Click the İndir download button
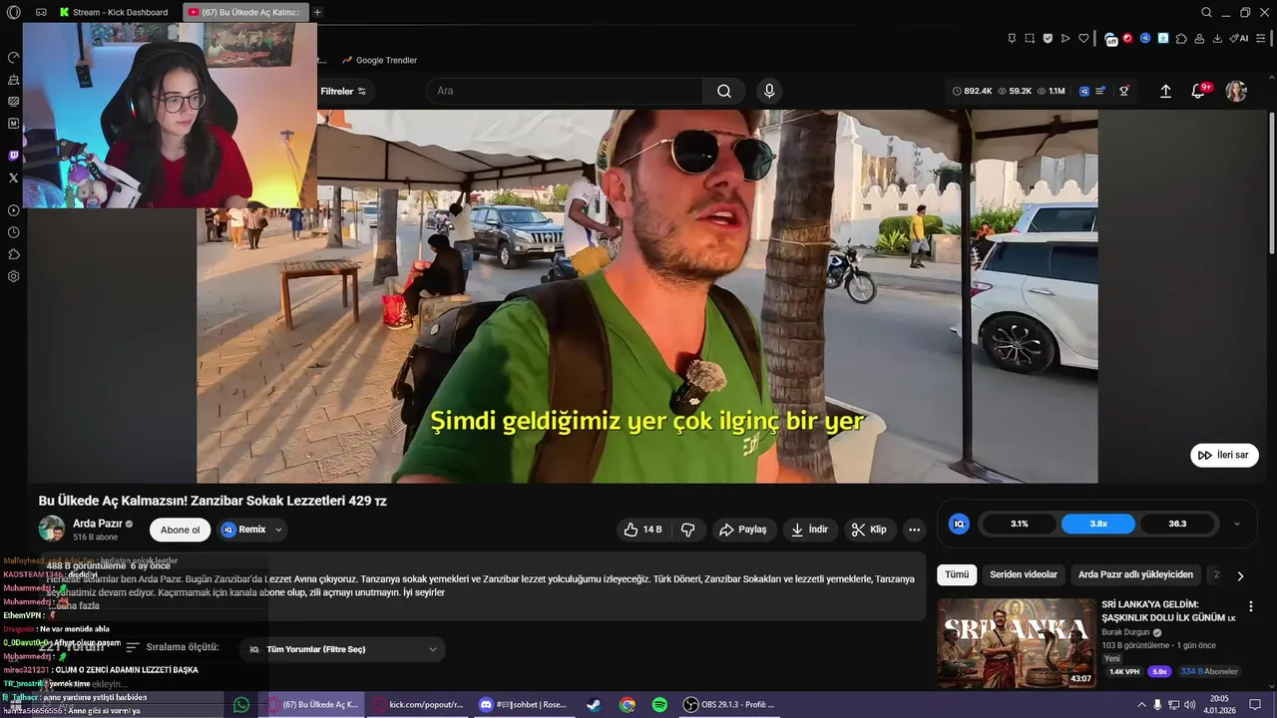 pos(810,530)
